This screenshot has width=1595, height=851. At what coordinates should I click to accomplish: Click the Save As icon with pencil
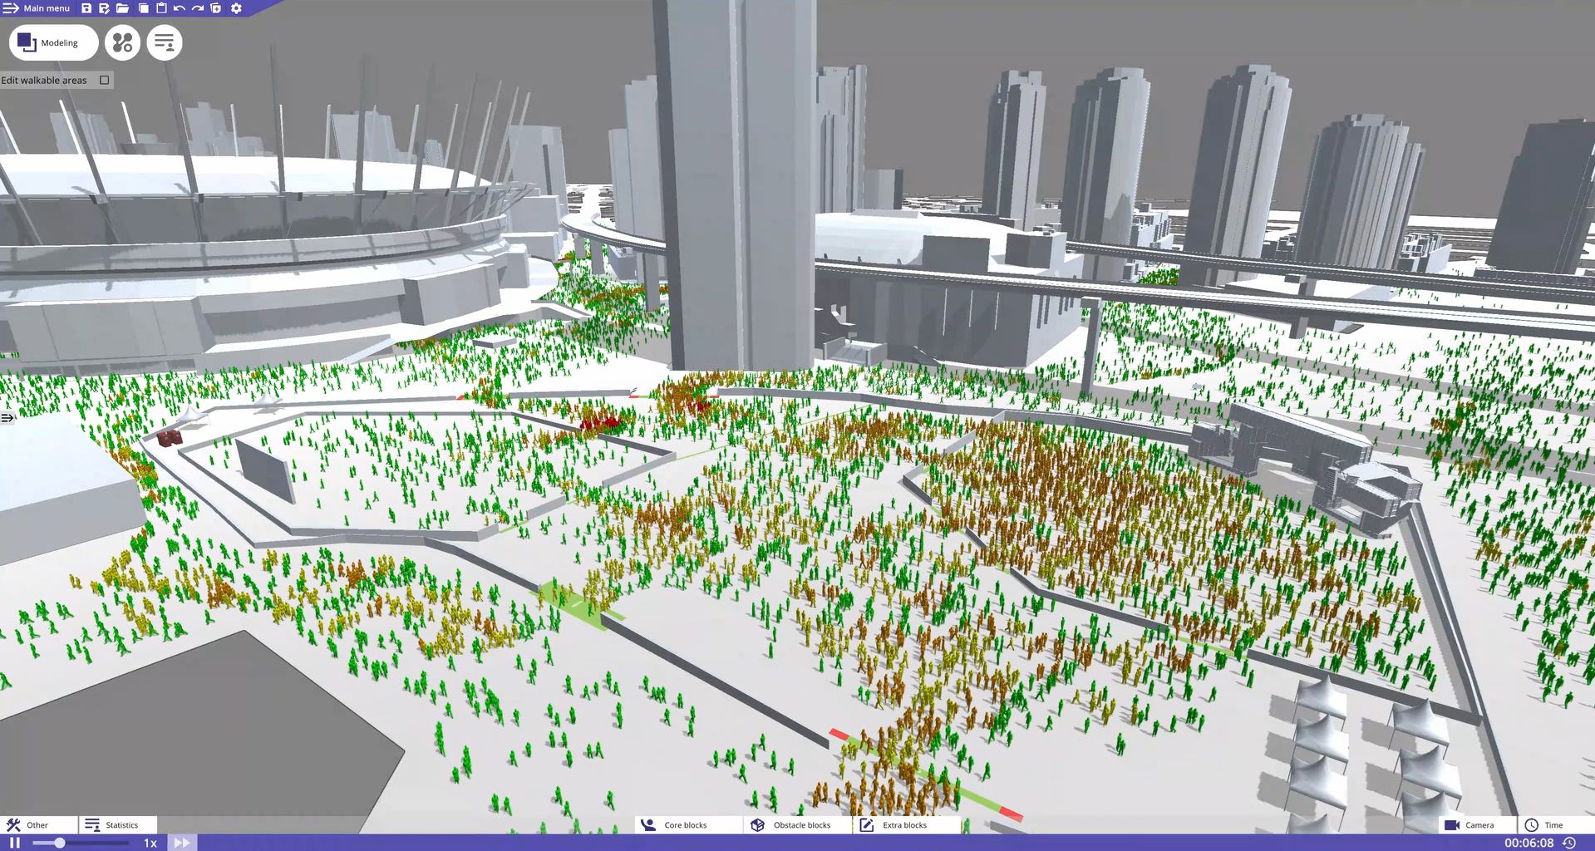104,8
